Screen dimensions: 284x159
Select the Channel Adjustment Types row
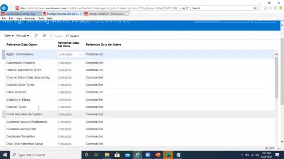click(x=138, y=70)
